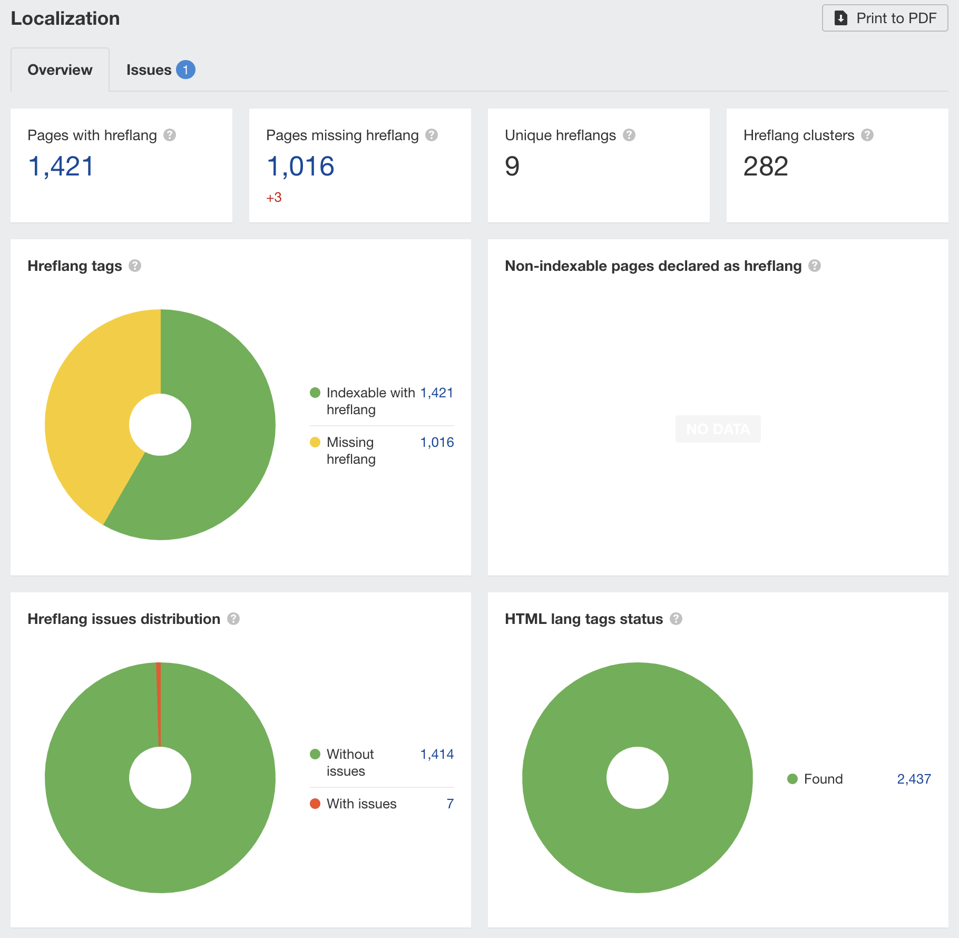Click the HTML lang tags status help icon

(676, 619)
